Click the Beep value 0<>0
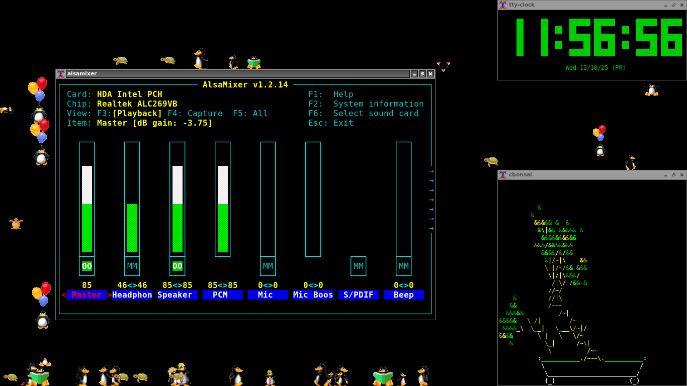The height and width of the screenshot is (386, 687). click(x=404, y=285)
